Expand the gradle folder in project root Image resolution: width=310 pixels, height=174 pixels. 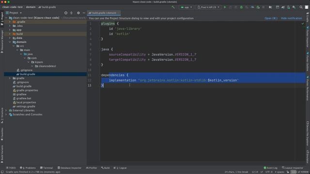coord(10,78)
